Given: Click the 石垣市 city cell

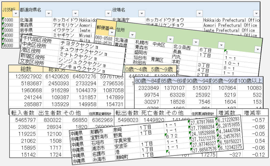Looking at the screenshot, I should click(98, 143).
